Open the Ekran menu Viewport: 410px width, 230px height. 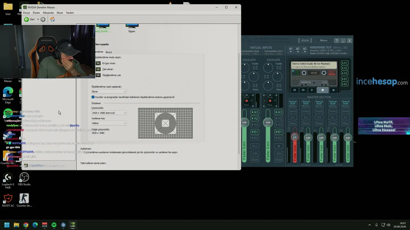[60, 13]
